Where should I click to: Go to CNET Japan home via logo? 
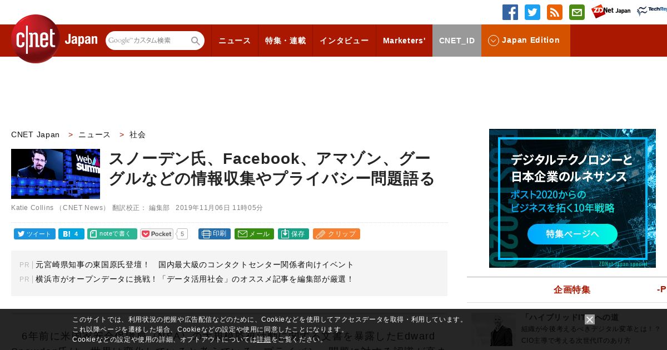[x=54, y=39]
